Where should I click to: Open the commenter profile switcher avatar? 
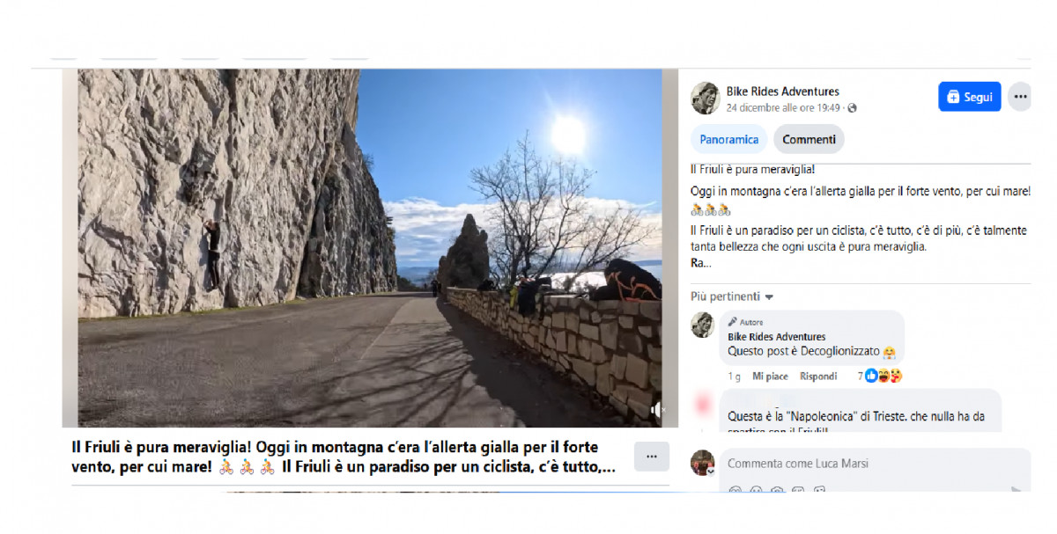click(702, 463)
